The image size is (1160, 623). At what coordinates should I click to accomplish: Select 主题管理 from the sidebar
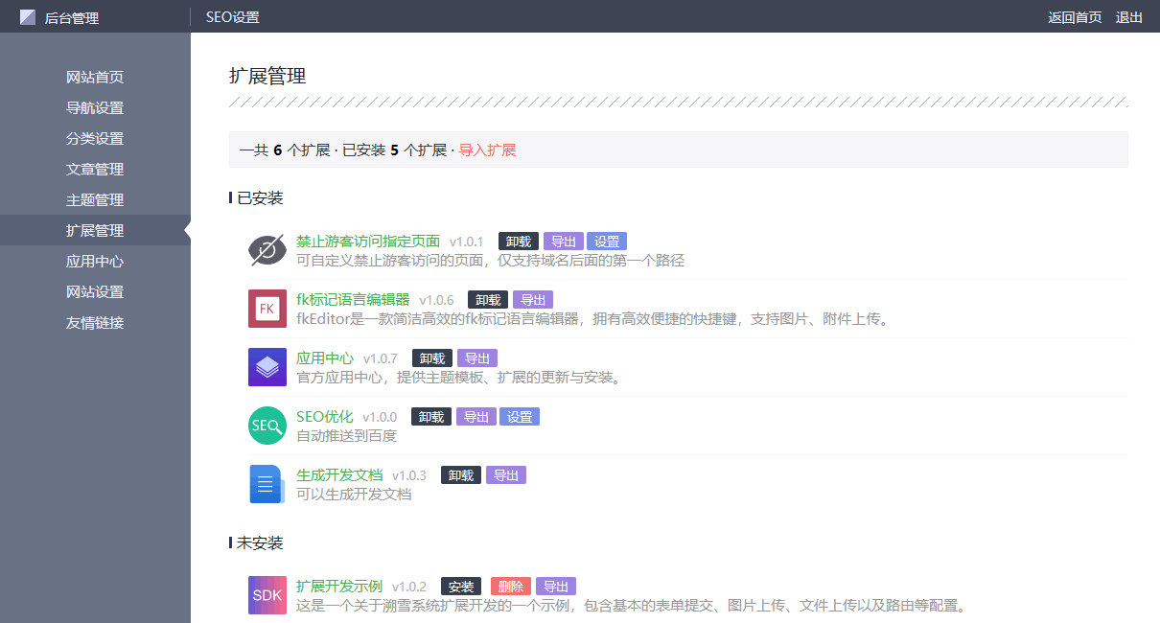point(95,200)
